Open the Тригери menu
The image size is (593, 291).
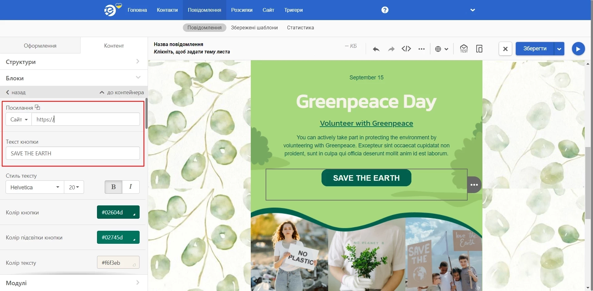[x=293, y=10]
